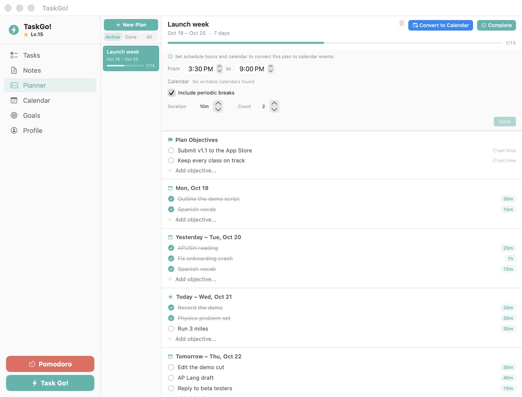Click the Goals target icon
Image resolution: width=522 pixels, height=397 pixels.
click(x=14, y=115)
